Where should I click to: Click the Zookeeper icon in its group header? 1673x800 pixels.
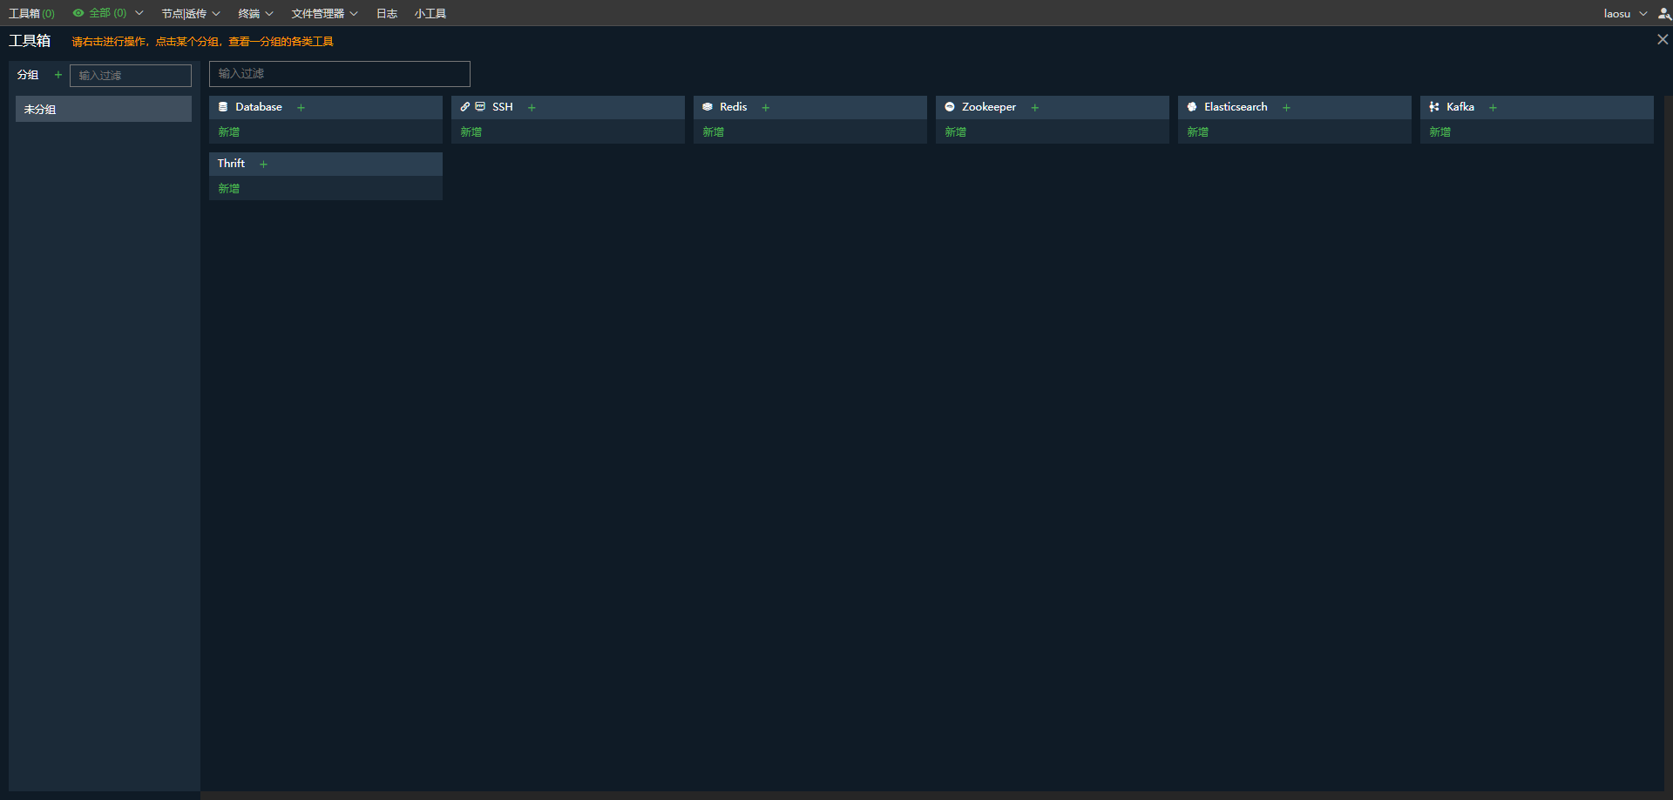(950, 106)
